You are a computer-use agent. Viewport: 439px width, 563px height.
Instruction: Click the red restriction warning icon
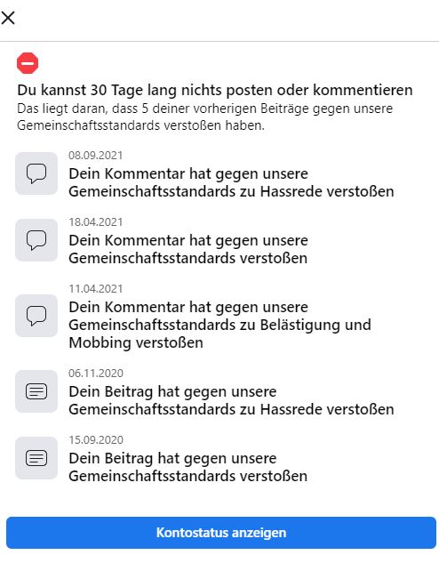28,63
